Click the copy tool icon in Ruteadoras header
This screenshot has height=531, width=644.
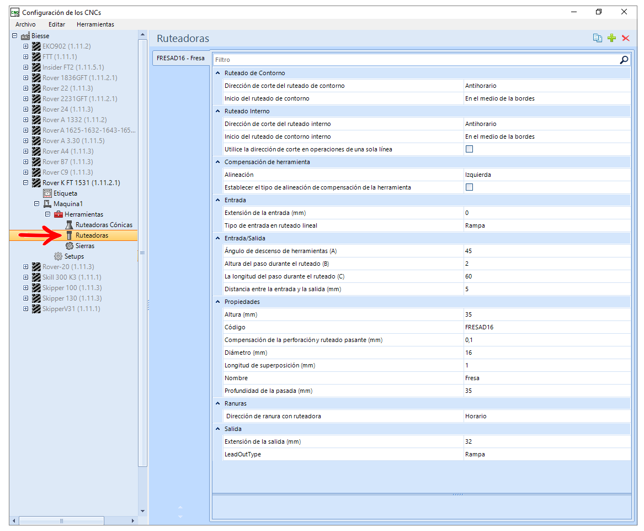tap(598, 38)
